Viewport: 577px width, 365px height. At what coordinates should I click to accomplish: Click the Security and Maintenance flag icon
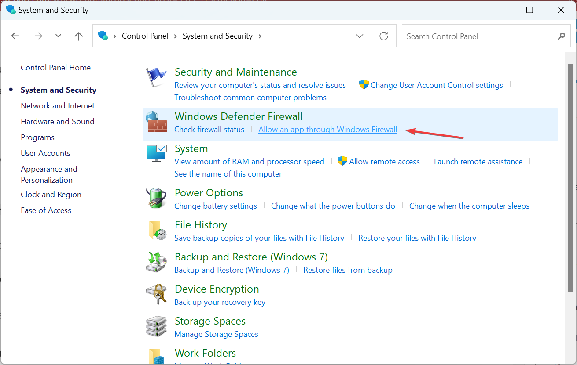click(156, 77)
